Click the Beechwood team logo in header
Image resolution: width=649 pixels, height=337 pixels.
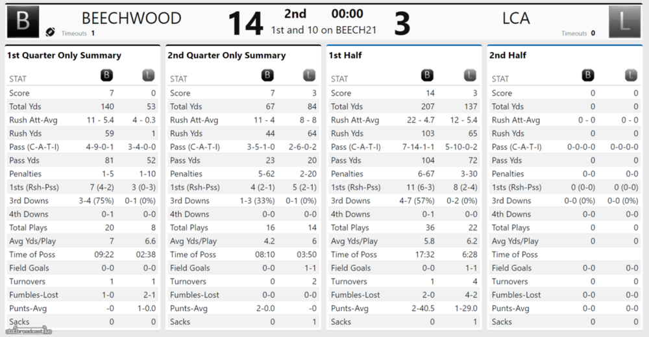[x=23, y=21]
